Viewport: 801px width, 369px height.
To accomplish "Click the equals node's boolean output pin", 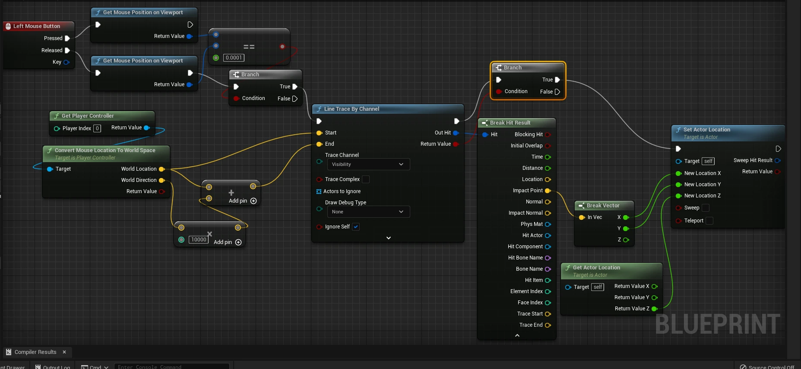I will tap(282, 47).
